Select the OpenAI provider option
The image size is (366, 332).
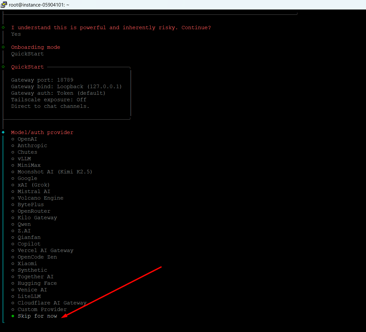tap(27, 139)
